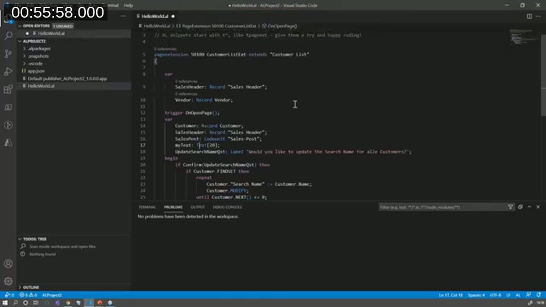This screenshot has height=307, width=546.
Task: Click the feedback icon in status bar
Action: pos(528,295)
